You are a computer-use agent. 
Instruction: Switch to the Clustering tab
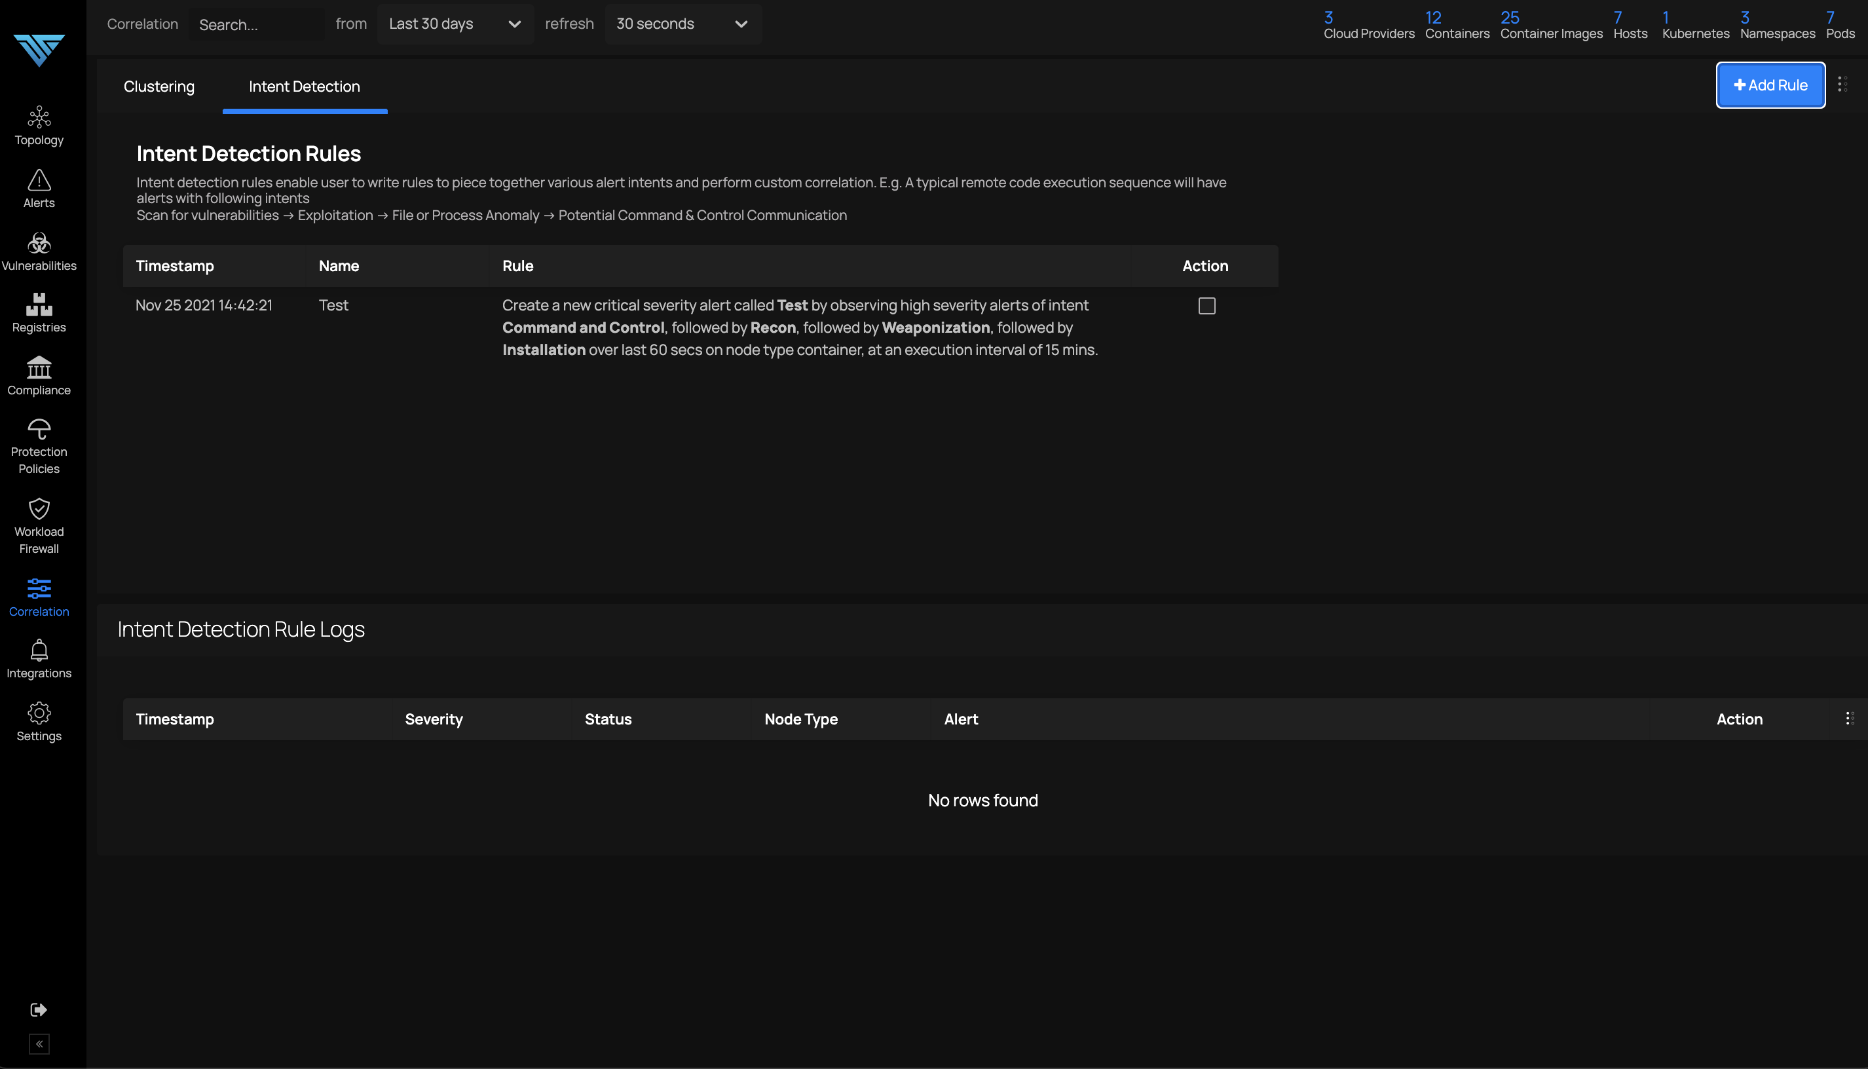tap(159, 86)
